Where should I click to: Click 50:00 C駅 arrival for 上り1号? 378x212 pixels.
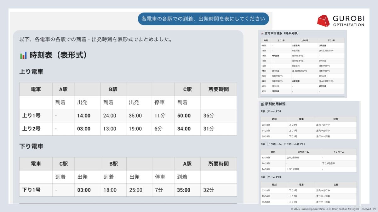[x=184, y=116]
